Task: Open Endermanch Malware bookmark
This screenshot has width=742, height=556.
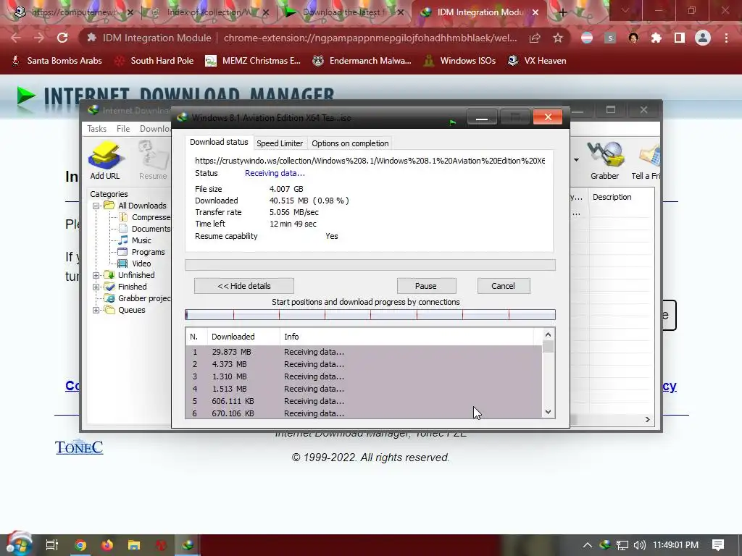Action: tap(362, 61)
